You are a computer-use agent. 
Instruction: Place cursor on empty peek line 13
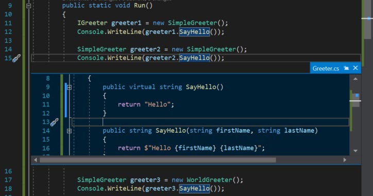(x=210, y=122)
